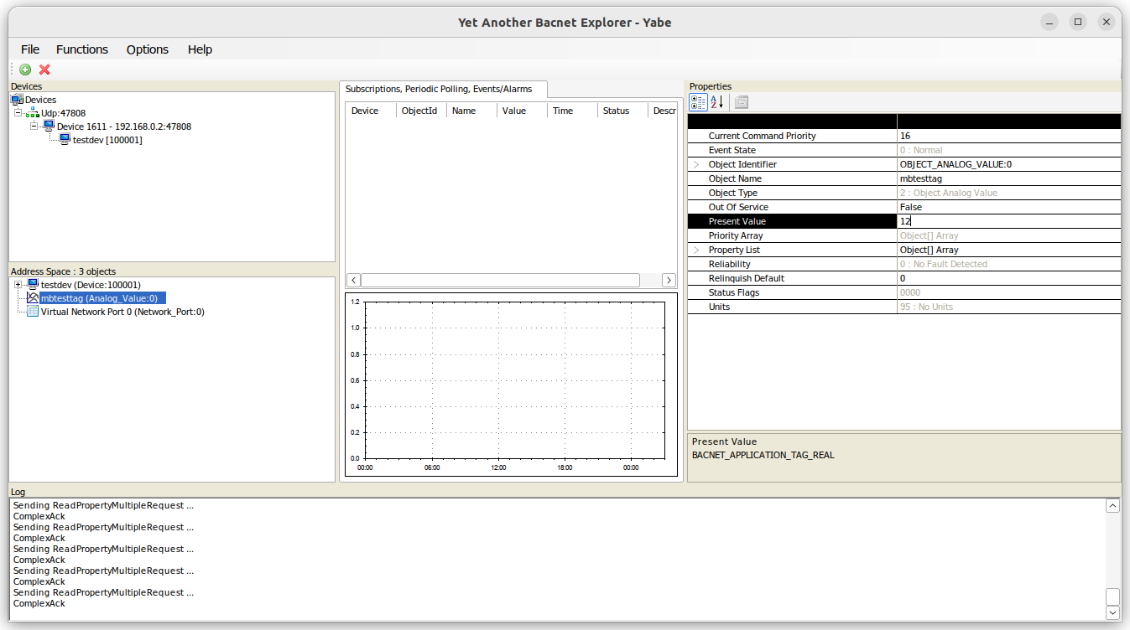This screenshot has width=1130, height=630.
Task: Switch properties to Categorized view
Action: click(698, 102)
